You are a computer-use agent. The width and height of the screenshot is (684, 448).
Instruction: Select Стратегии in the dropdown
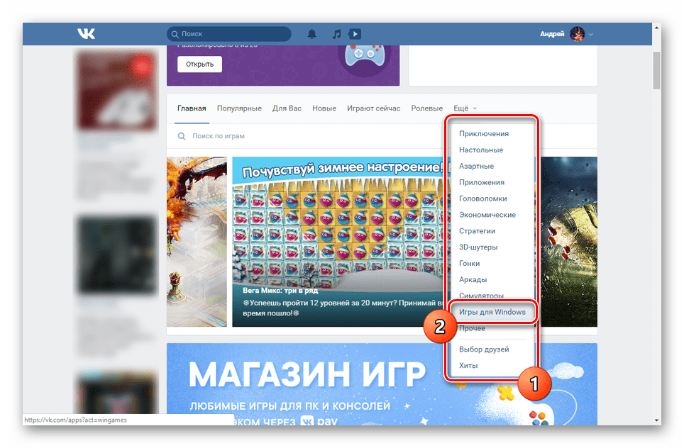(x=478, y=231)
